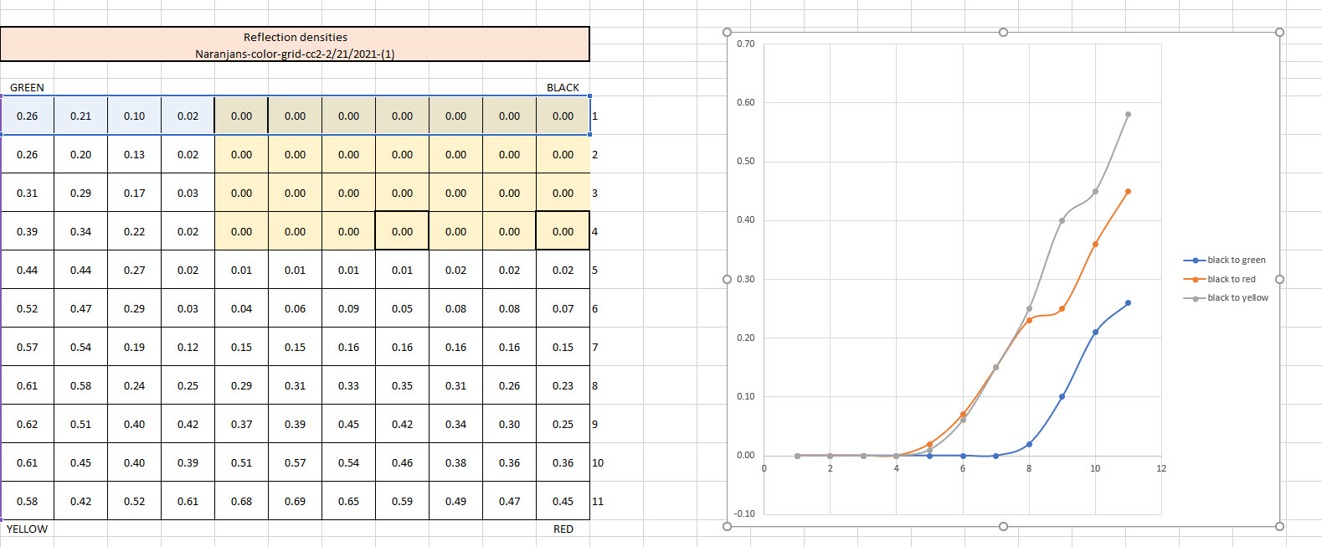Click the chart's top-right corner handle
1322x547 pixels.
click(1279, 32)
